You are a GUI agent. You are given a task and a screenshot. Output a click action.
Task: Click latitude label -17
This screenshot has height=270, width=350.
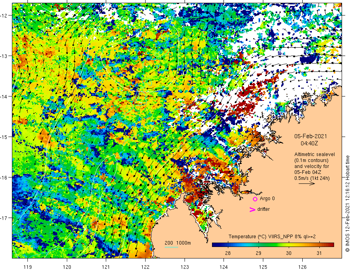click(x=4, y=218)
